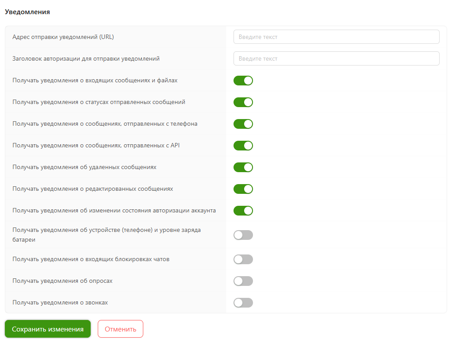Screen dimensions: 452x339
Task: Enable call notifications toggle
Action: coord(243,303)
